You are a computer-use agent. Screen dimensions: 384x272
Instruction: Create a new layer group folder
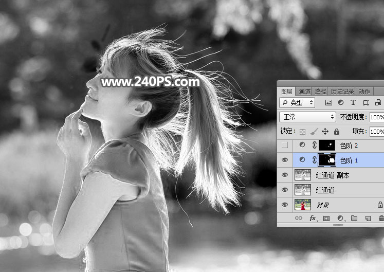[x=354, y=219]
